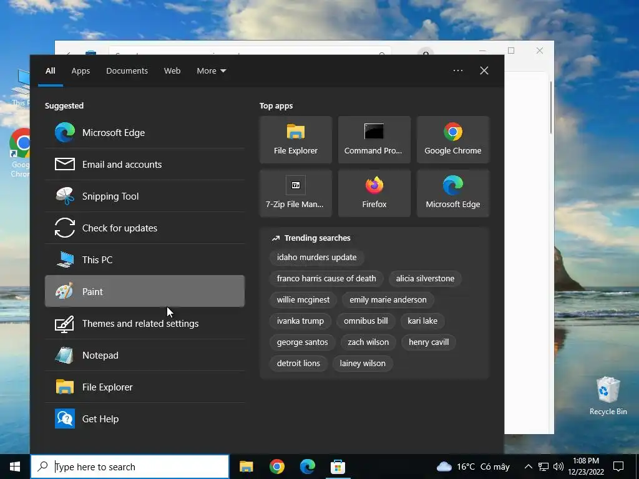Search trending 'franco harris cause of death'

coord(326,279)
